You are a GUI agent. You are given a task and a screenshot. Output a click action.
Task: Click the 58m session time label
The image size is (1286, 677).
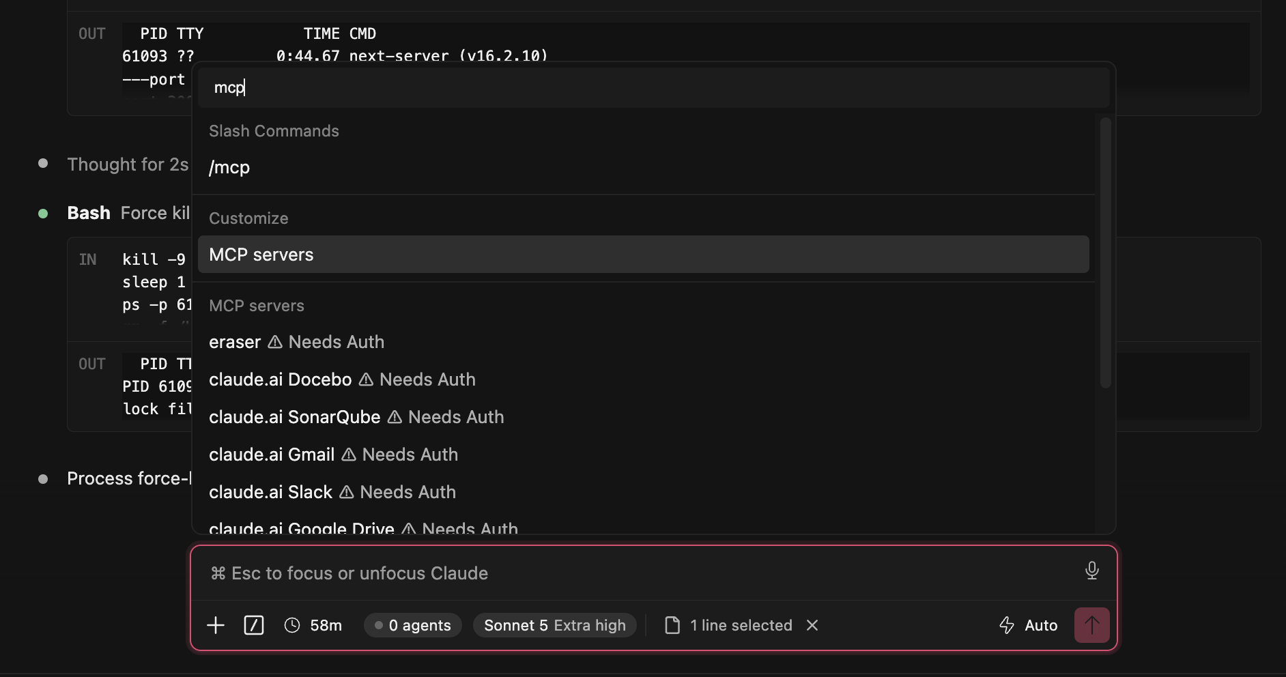(326, 625)
